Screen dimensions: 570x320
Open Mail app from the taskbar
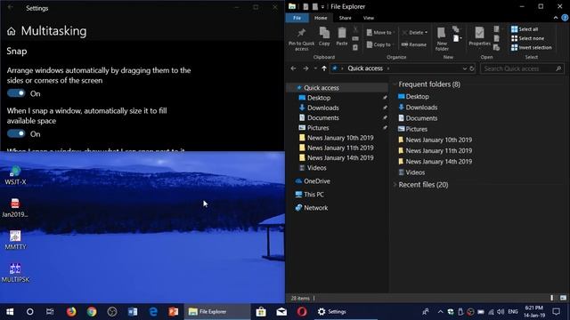[x=281, y=312]
